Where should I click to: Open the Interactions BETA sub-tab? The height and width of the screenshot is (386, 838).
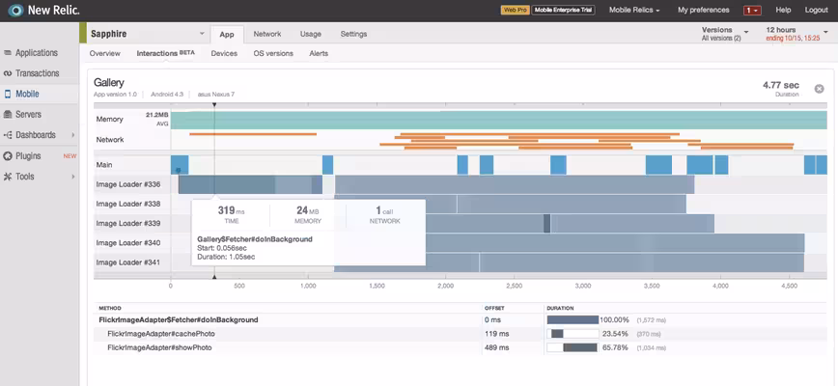166,53
